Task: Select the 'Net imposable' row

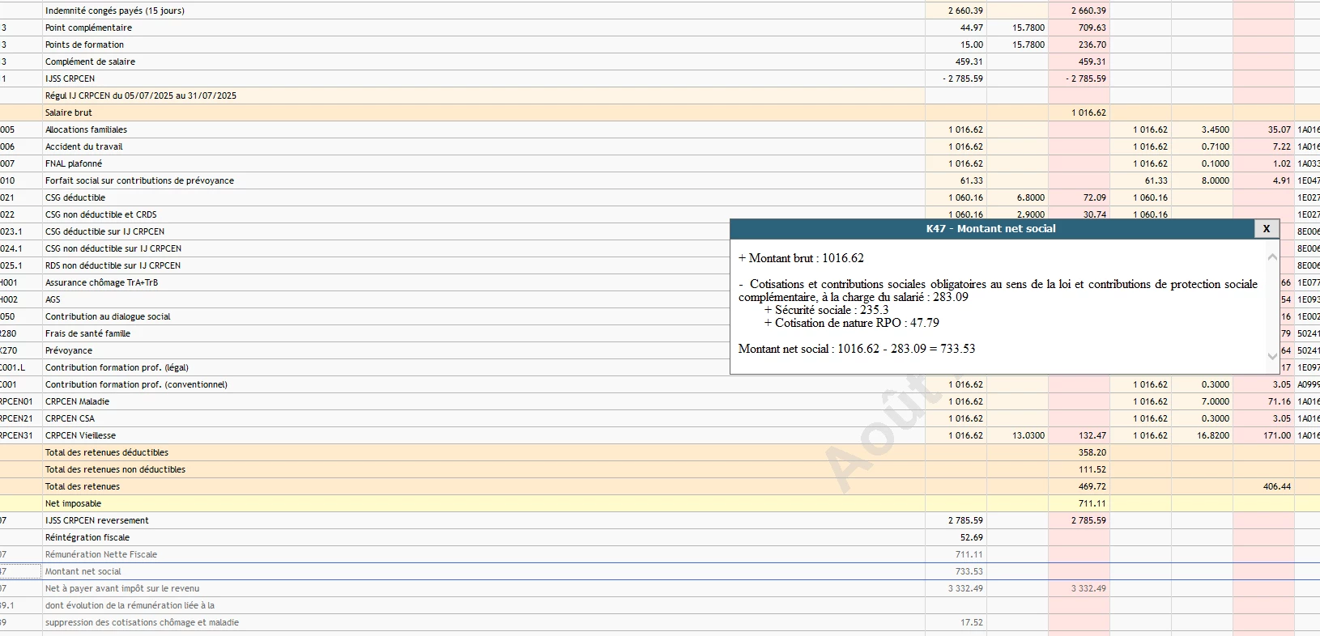Action: coord(73,503)
